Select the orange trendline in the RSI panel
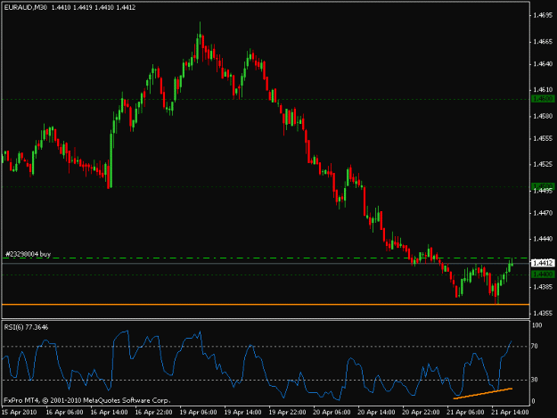557x418 pixels. (x=483, y=394)
